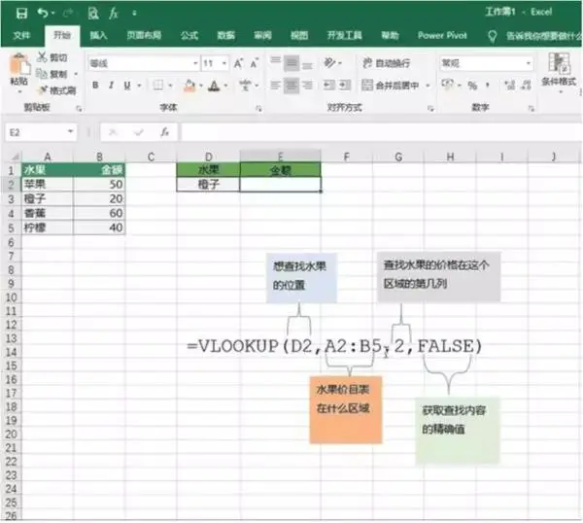This screenshot has height=523, width=583.
Task: Switch to the Insert (插入) tab
Action: click(x=98, y=36)
